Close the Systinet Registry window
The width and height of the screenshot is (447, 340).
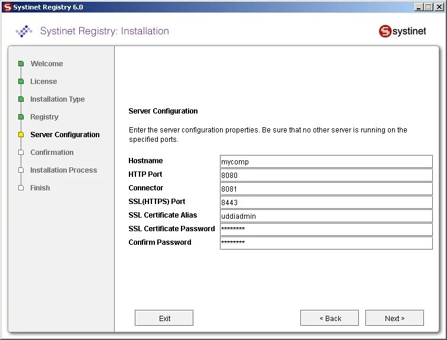pyautogui.click(x=439, y=7)
